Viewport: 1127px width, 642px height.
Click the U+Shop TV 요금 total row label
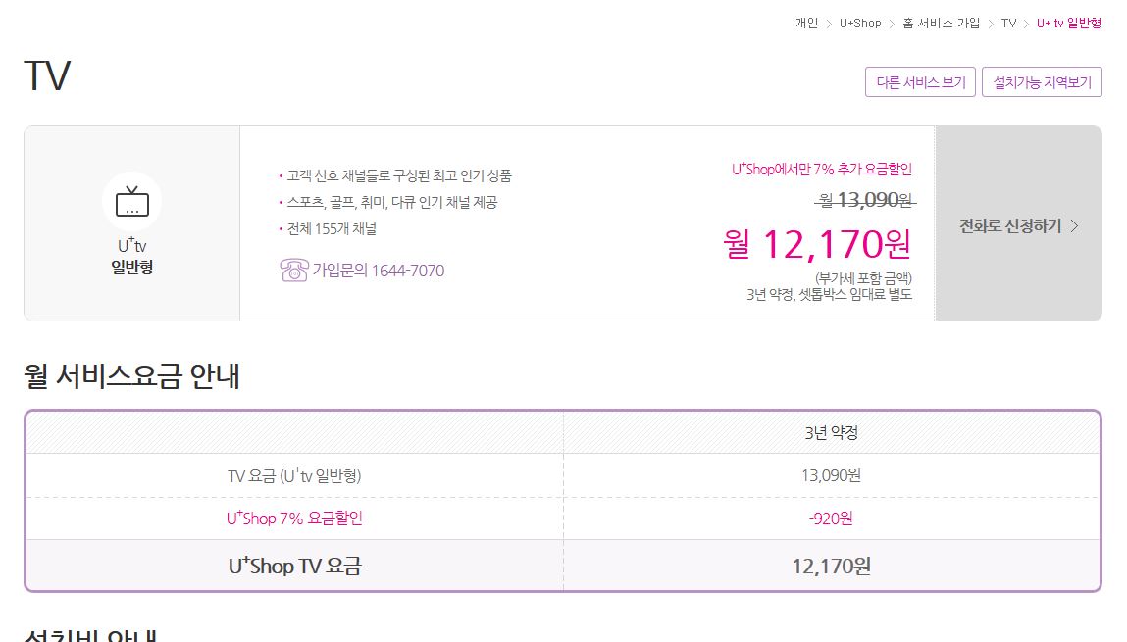294,567
